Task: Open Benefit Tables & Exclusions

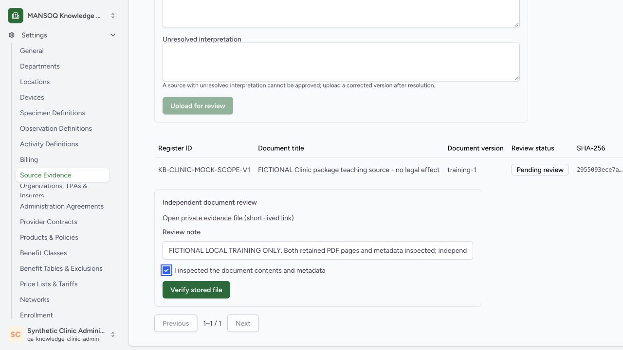Action: click(x=61, y=268)
